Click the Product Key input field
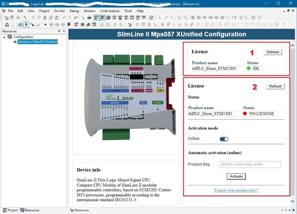 250,164
